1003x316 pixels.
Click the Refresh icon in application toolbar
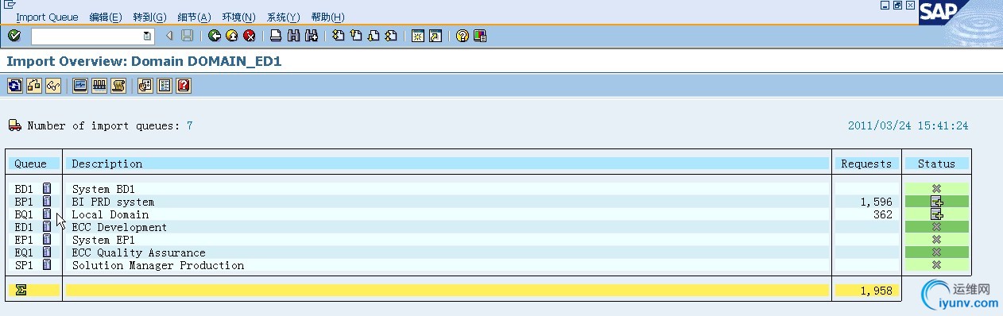14,85
